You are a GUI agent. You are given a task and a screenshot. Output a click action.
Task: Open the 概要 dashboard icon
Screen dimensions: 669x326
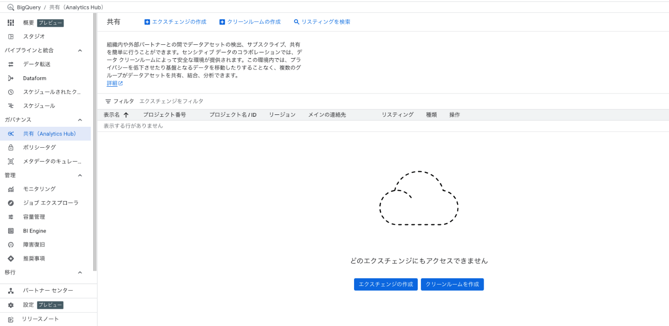11,22
